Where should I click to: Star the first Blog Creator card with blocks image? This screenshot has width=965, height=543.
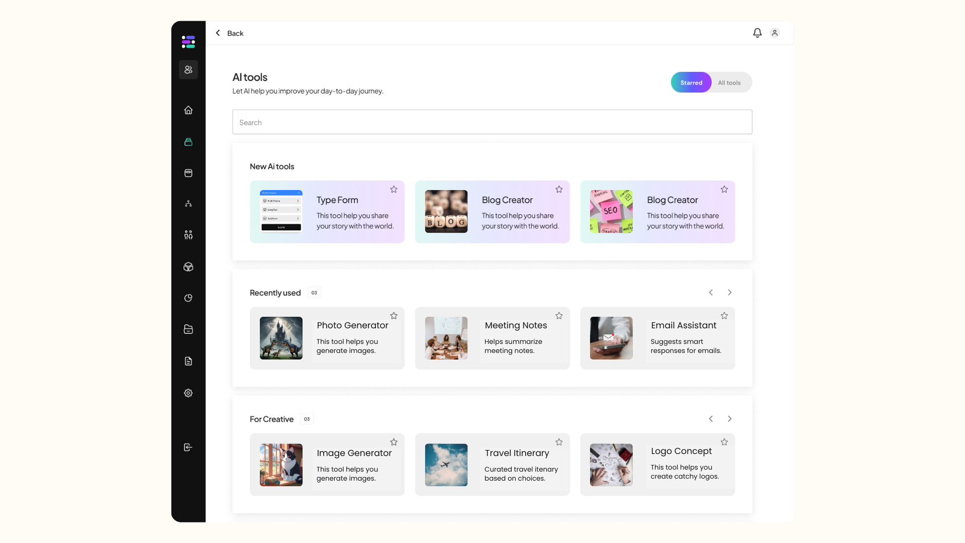[x=559, y=190]
